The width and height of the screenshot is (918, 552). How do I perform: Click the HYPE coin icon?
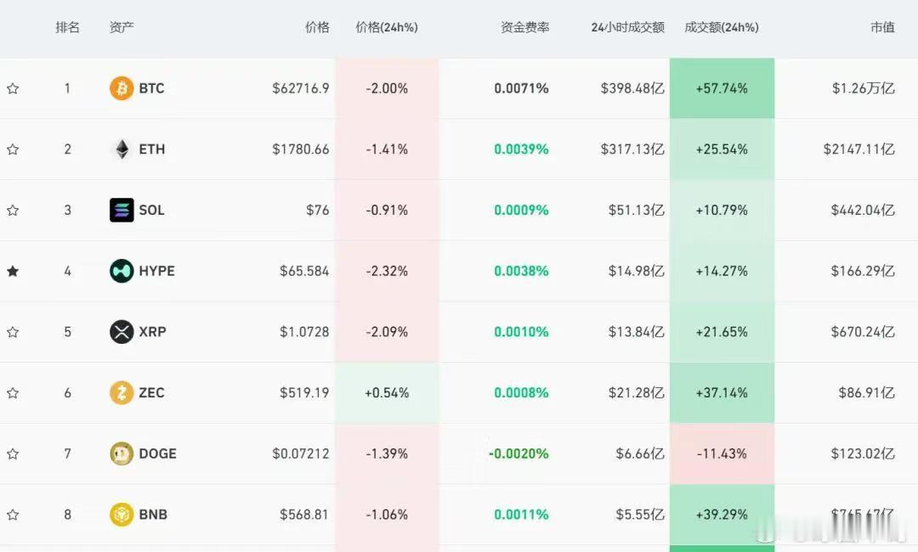122,271
